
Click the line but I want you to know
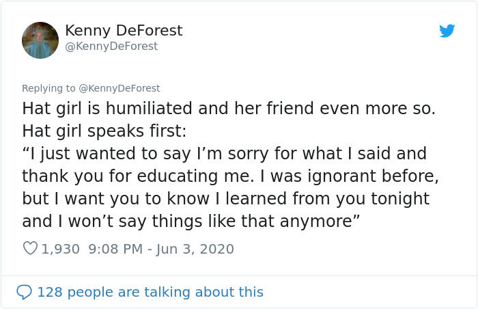pos(226,199)
